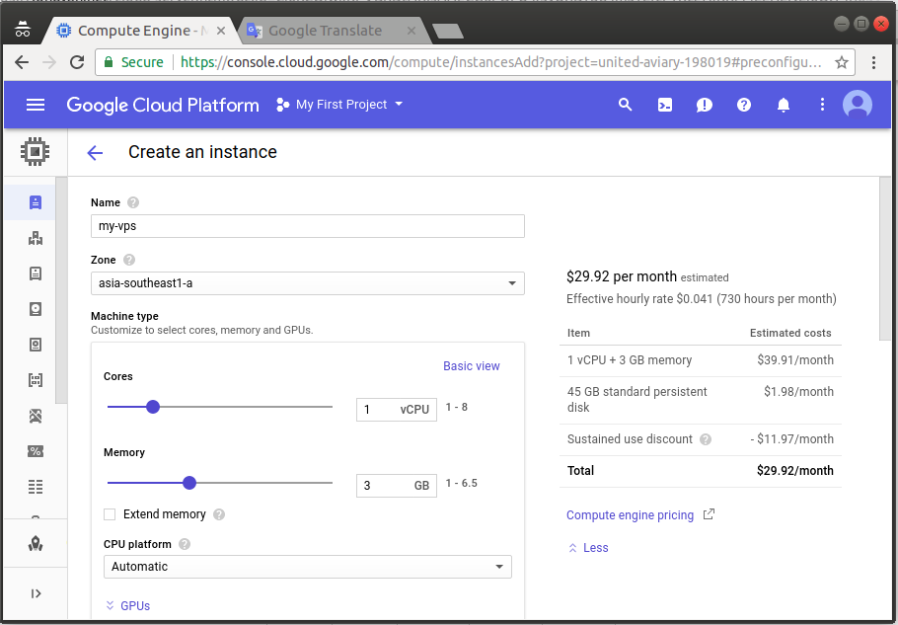Click the Name field my-vps
Image resolution: width=898 pixels, height=625 pixels.
click(x=308, y=226)
